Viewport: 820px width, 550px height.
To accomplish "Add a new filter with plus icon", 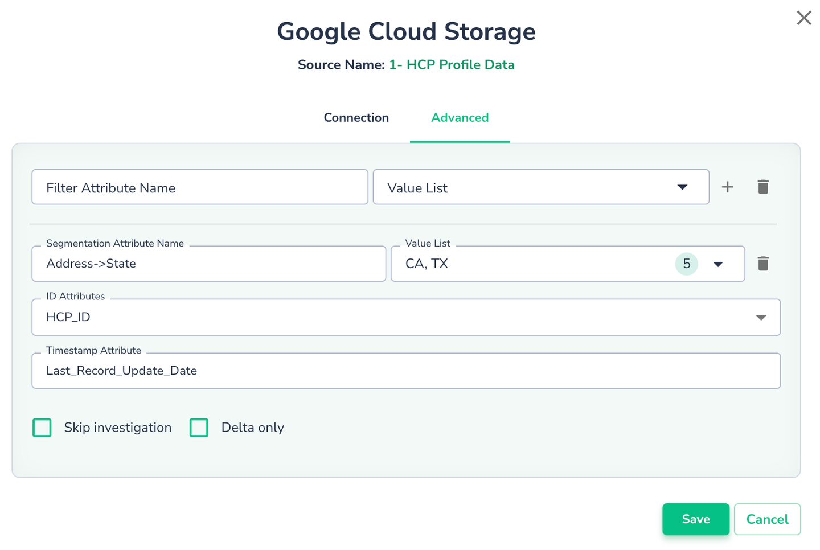I will tap(727, 187).
